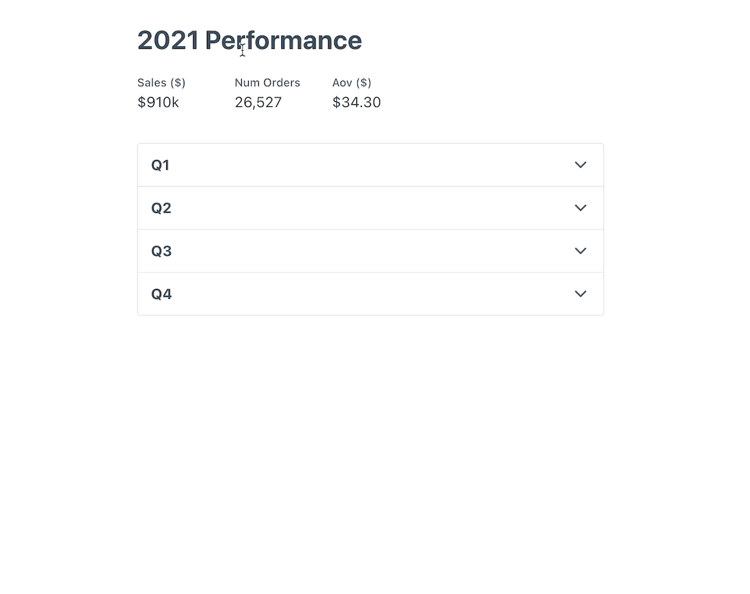Screen dimensions: 750x594
Task: Click the Sales ($) metric label
Action: [x=161, y=83]
